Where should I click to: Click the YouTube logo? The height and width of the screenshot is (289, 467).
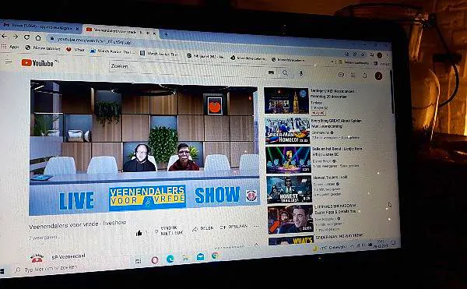click(x=37, y=63)
